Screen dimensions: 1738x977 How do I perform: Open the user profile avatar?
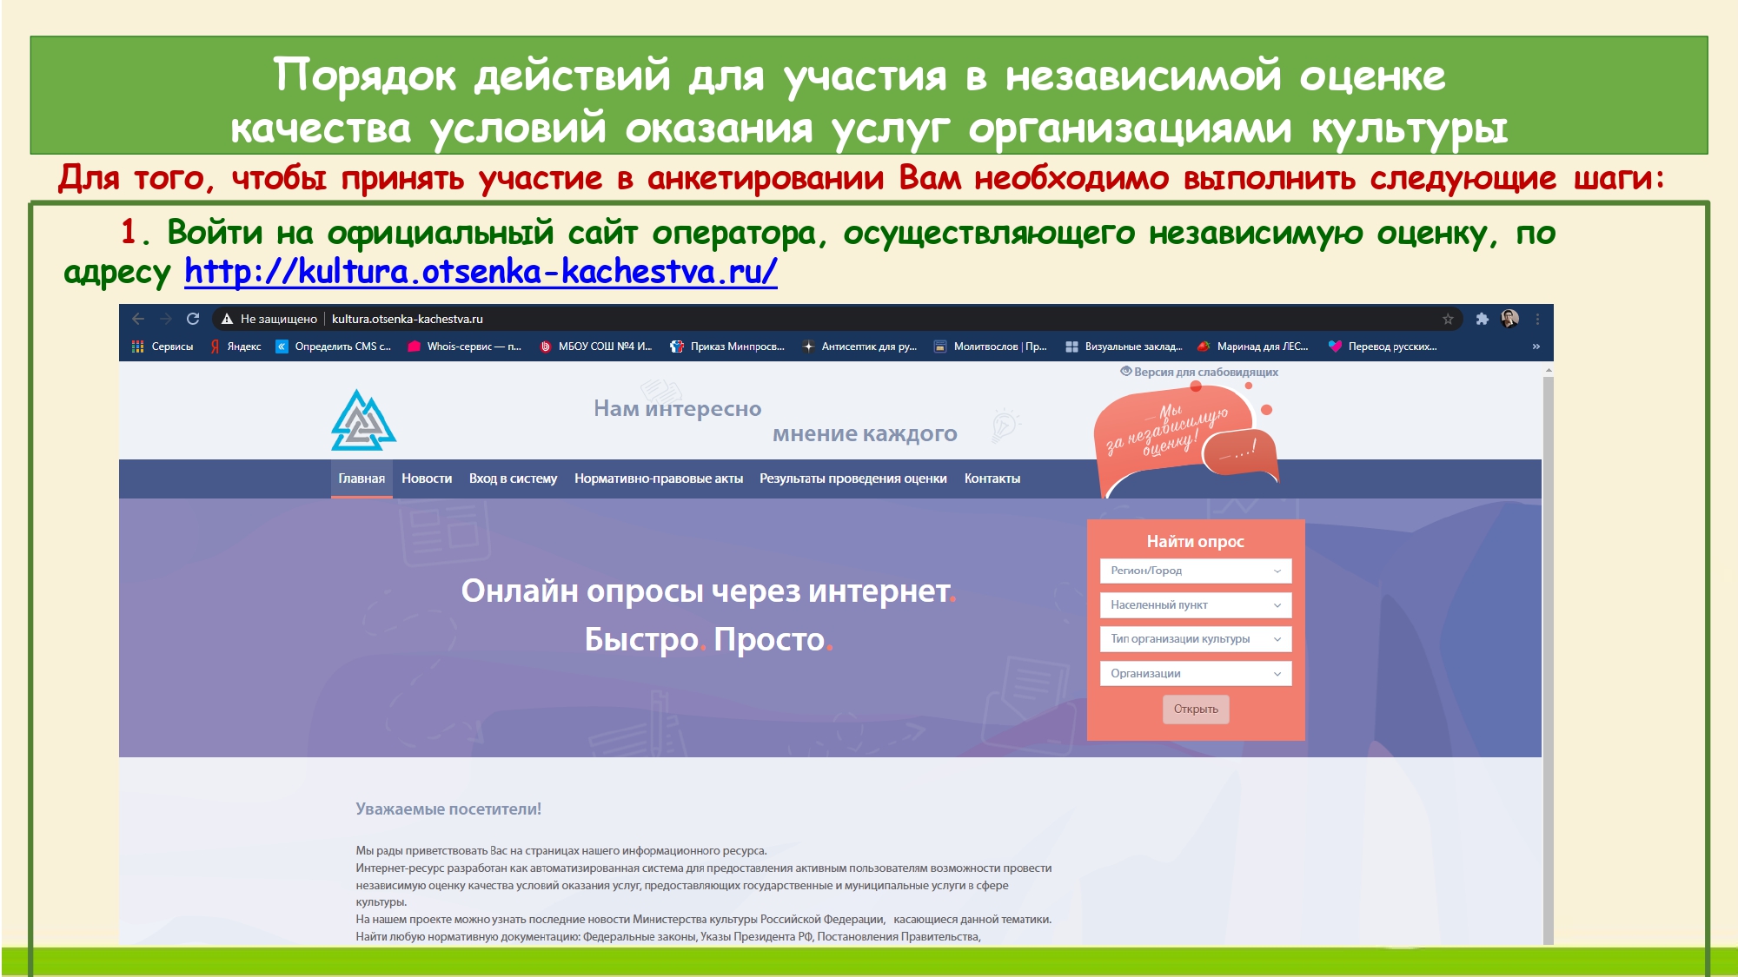[1510, 319]
